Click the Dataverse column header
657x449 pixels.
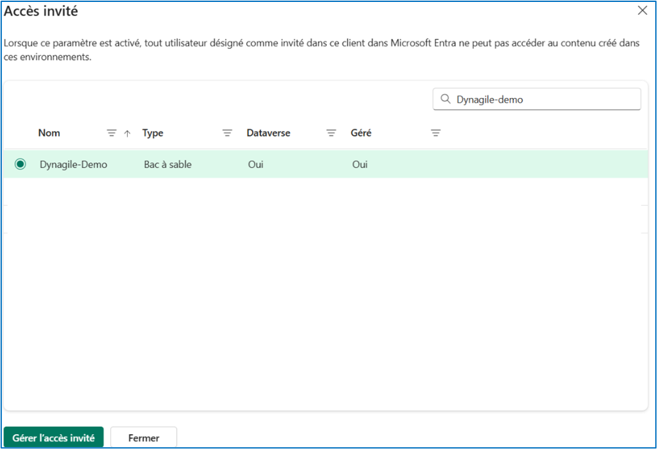[268, 133]
